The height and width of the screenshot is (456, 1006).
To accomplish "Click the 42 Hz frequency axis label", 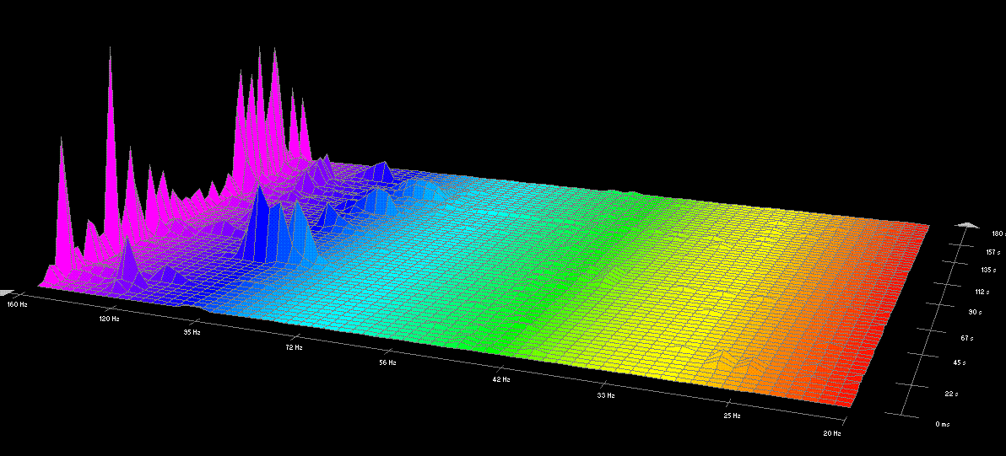I will [x=501, y=379].
